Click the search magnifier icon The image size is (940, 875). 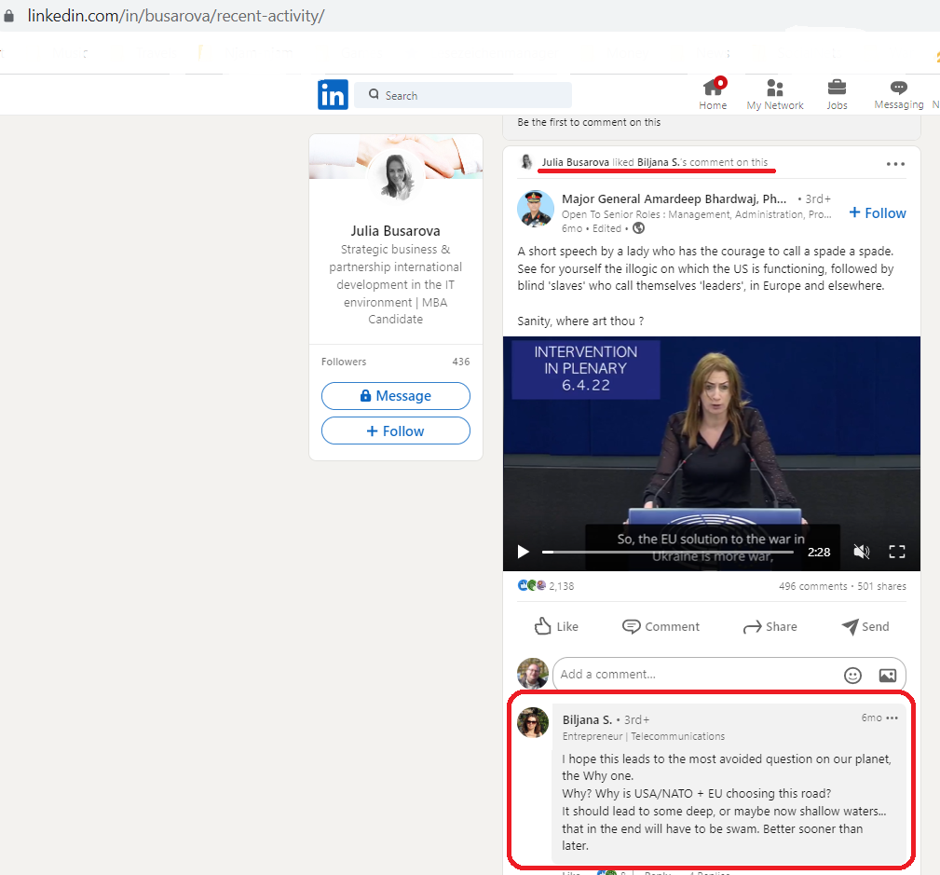(x=375, y=94)
